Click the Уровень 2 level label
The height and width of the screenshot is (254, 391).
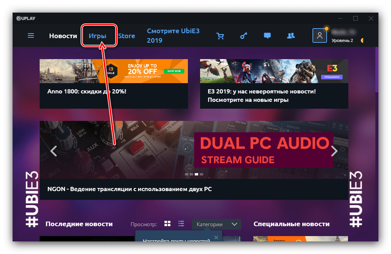342,40
